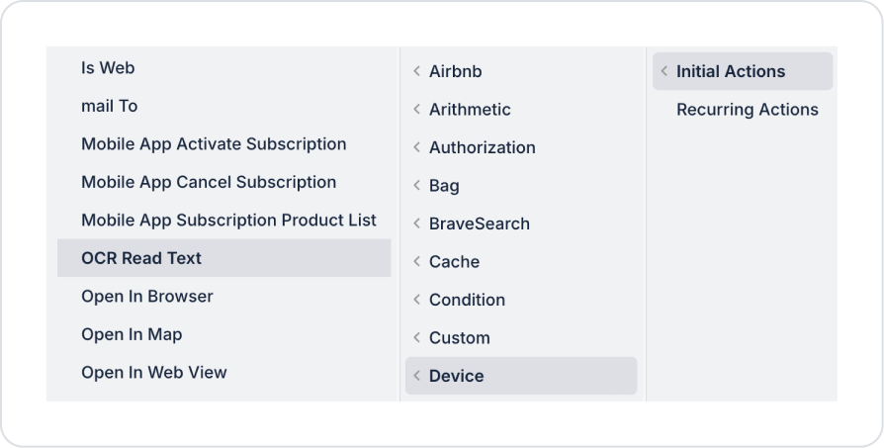Pick the mail To action

(x=110, y=106)
